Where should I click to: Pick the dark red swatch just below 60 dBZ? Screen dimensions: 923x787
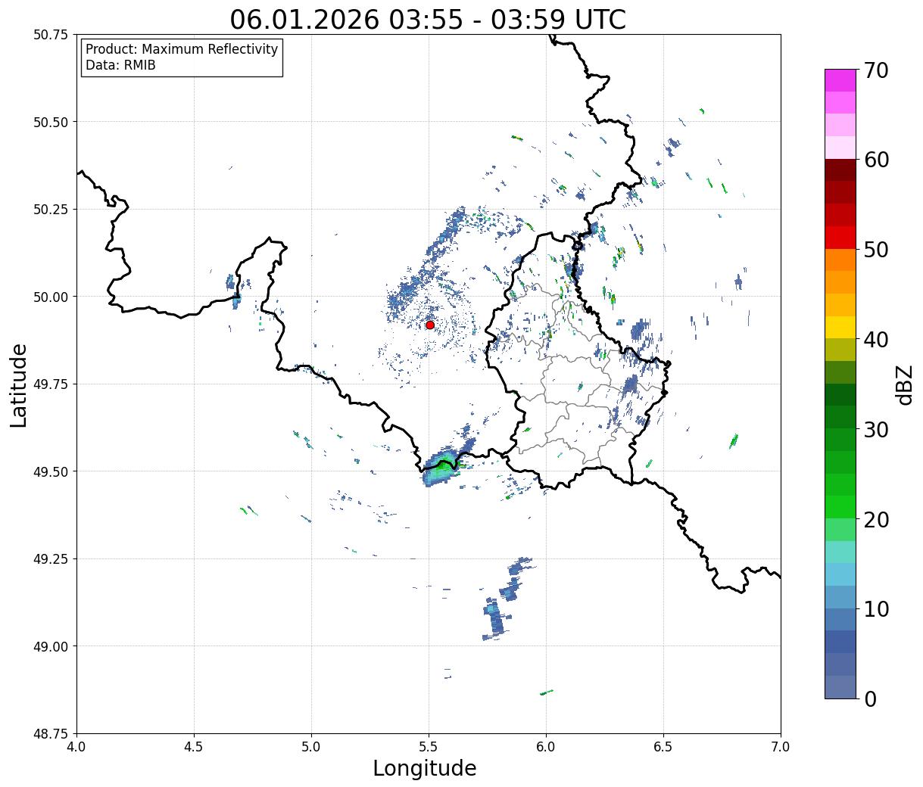840,170
